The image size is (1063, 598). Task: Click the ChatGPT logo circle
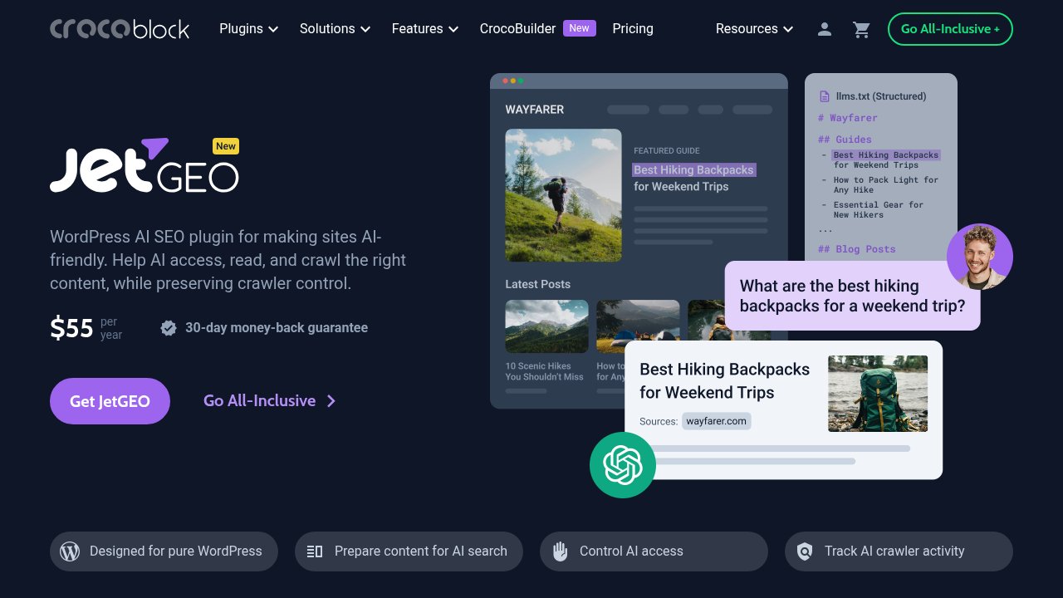(623, 465)
